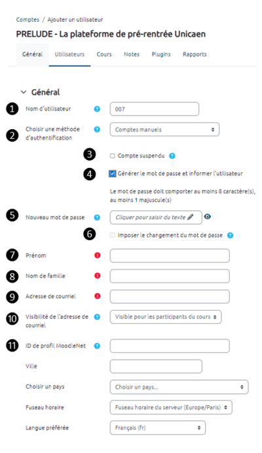Click help icon for ID de profil MoodleNet
This screenshot has height=453, width=262.
pyautogui.click(x=97, y=346)
